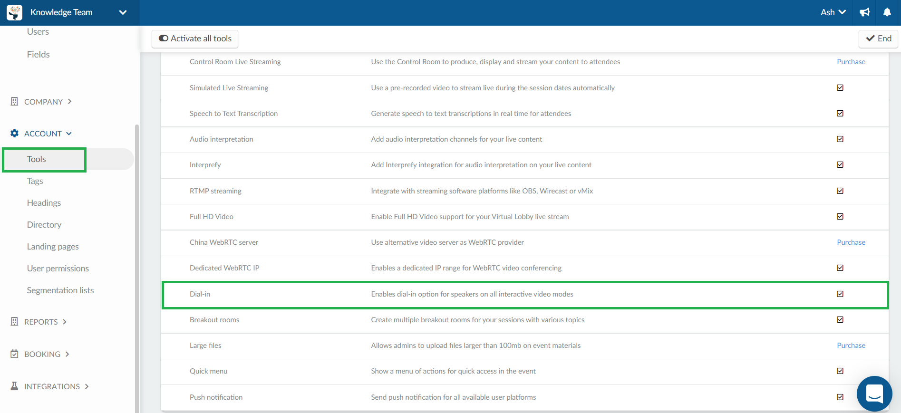Select the Interprefy tool name
The image size is (901, 413).
[205, 165]
